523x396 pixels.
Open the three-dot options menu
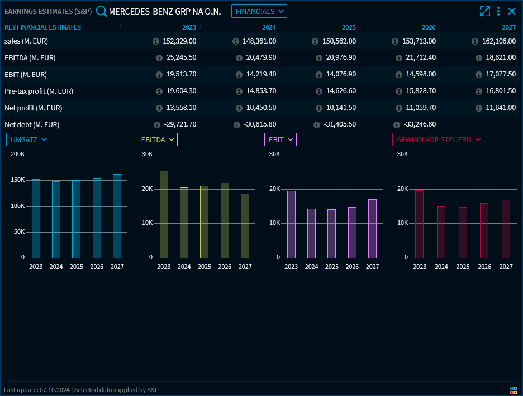tap(498, 11)
